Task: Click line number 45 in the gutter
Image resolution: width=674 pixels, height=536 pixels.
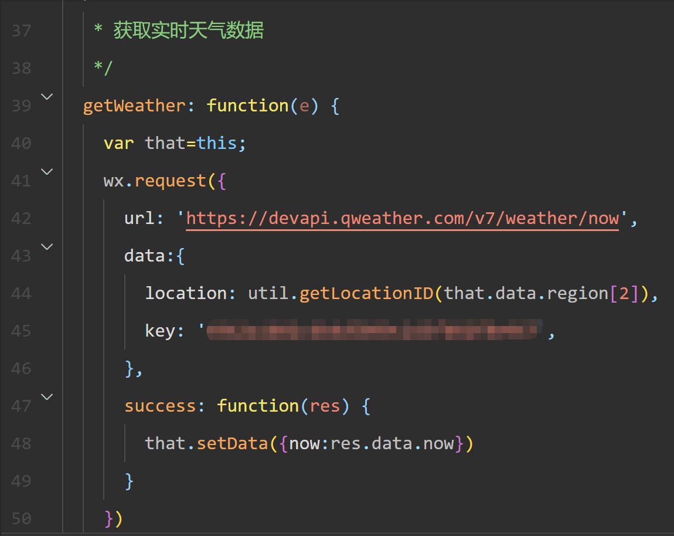Action: click(21, 331)
